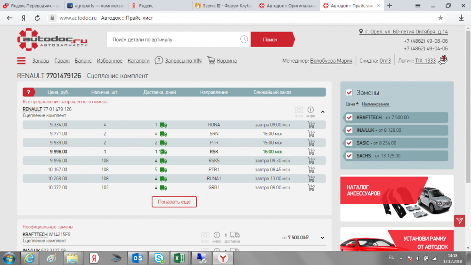
Task: Uncheck the KRAFTTECH replacement filter
Action: (x=349, y=117)
